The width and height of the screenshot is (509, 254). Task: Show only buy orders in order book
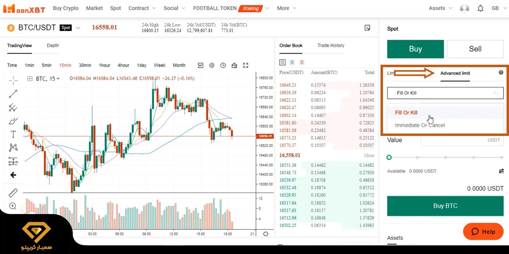pos(292,62)
